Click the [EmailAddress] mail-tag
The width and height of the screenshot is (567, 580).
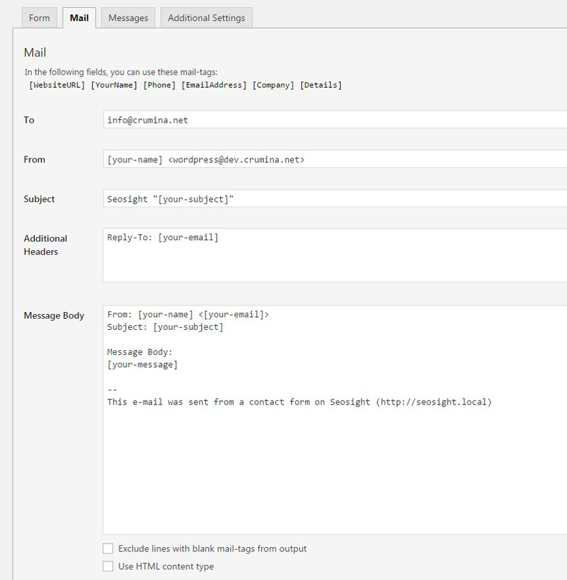pos(214,85)
